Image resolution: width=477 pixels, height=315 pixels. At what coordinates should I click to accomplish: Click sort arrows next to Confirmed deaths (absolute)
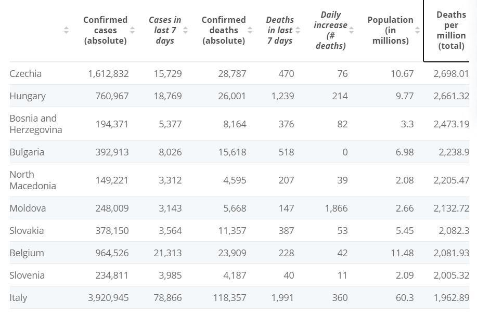tap(250, 30)
